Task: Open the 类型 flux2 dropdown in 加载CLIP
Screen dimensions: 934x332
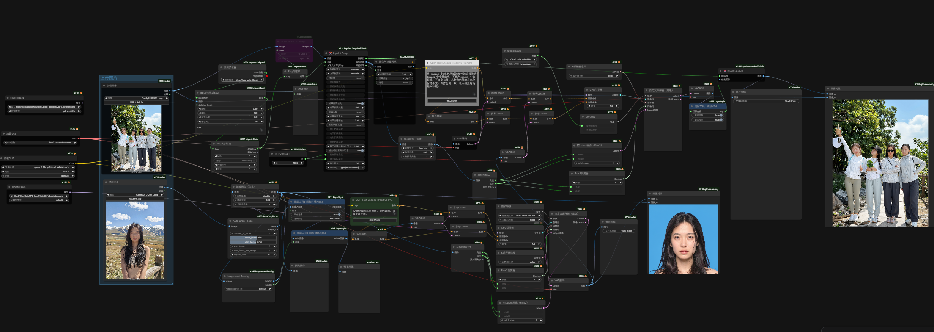Action: point(38,171)
